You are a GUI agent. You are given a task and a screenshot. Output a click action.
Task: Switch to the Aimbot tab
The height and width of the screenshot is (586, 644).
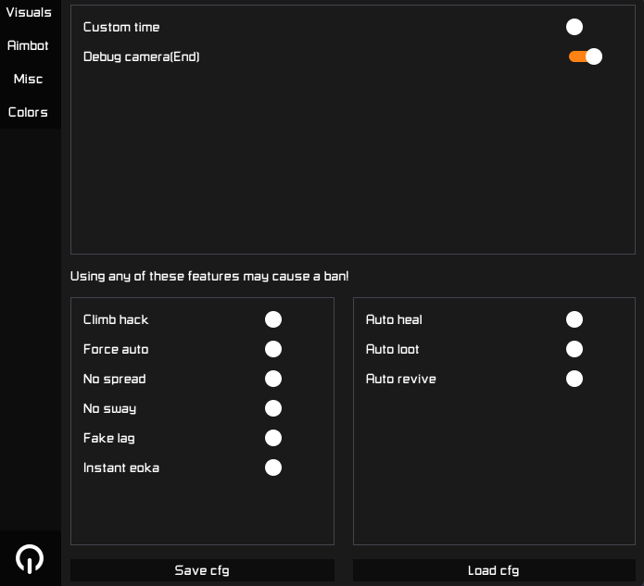click(x=28, y=45)
